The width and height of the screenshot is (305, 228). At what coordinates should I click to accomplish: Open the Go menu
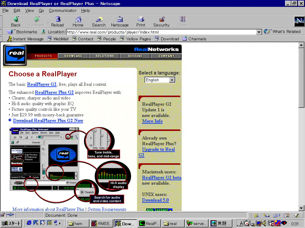point(41,10)
